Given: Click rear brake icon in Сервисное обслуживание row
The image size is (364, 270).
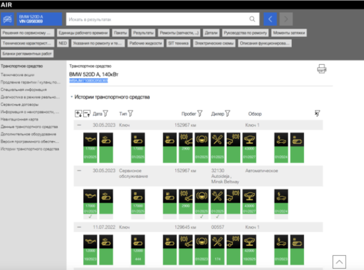Looking at the screenshot, I should (x=233, y=196).
